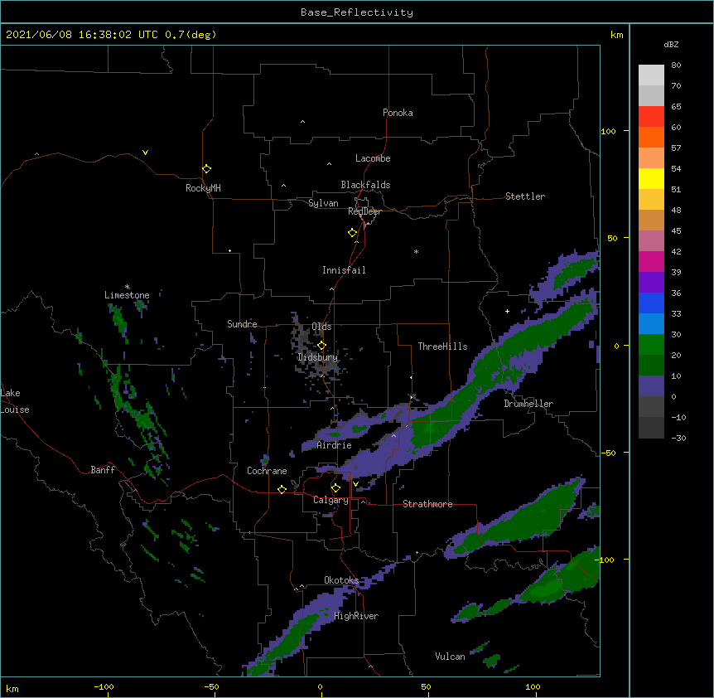Pick the bright green 30-20 dBZ legend color
714x698 pixels.
coord(651,345)
